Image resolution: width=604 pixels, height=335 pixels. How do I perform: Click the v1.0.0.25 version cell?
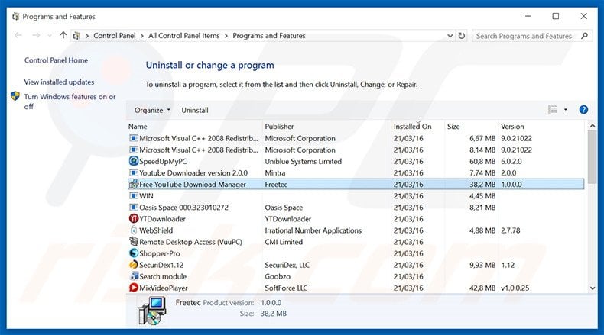click(515, 288)
